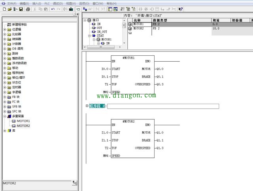
Task: Click the Save toolbar icon
Action: coord(21,9)
